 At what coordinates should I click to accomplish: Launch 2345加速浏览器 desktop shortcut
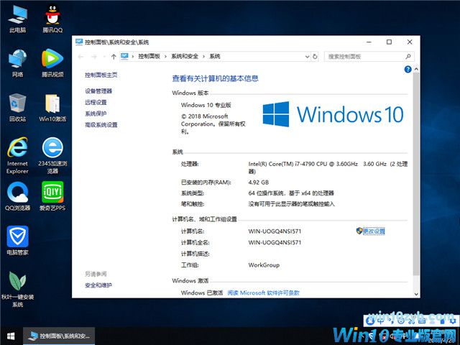tap(52, 155)
